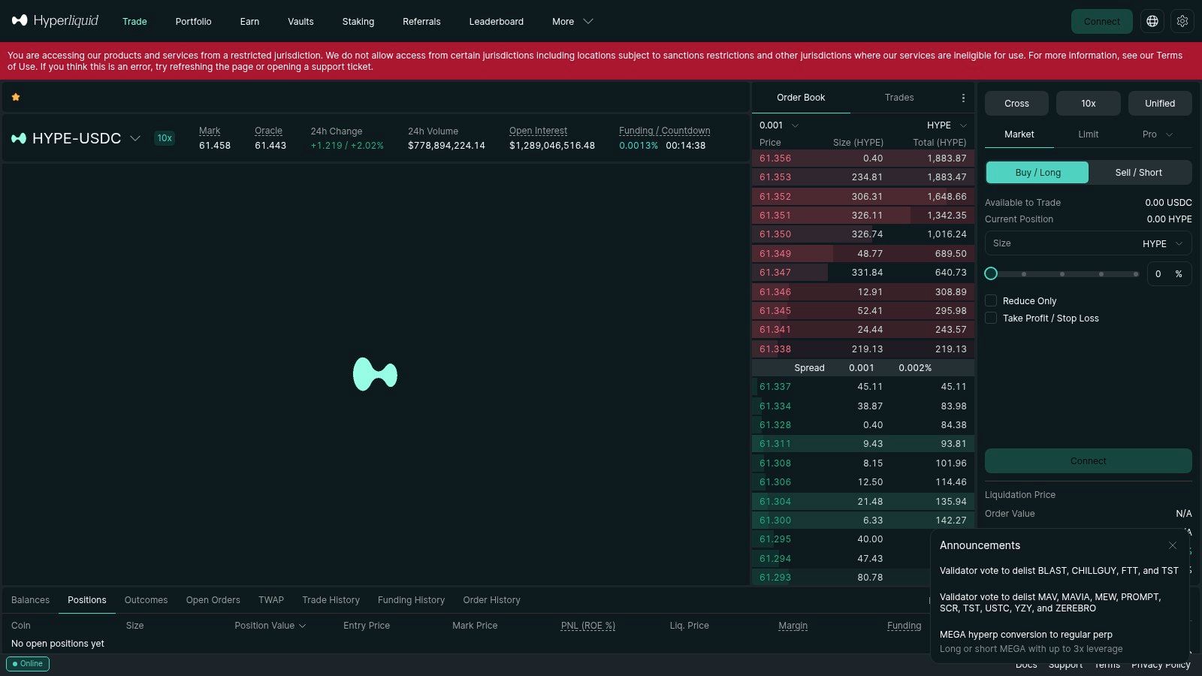Open announcement about delisting MAV, MAVIA

1050,602
